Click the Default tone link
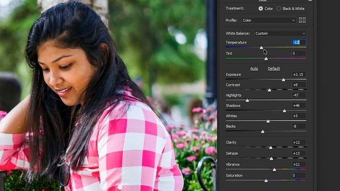 [x=274, y=68]
